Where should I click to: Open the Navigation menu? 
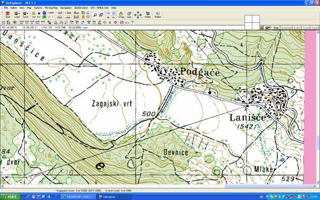pos(66,8)
